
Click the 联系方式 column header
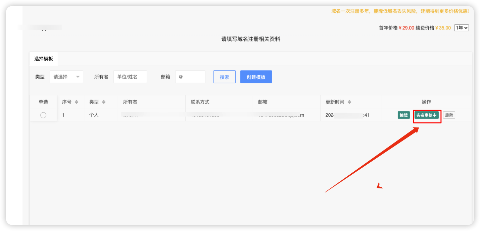pos(200,102)
